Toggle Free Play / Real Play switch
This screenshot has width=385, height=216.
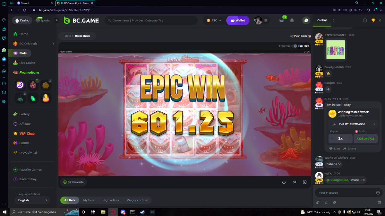pyautogui.click(x=294, y=46)
